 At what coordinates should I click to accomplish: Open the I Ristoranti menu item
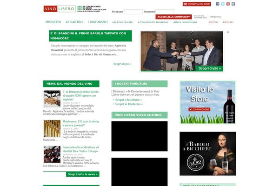click(98, 22)
